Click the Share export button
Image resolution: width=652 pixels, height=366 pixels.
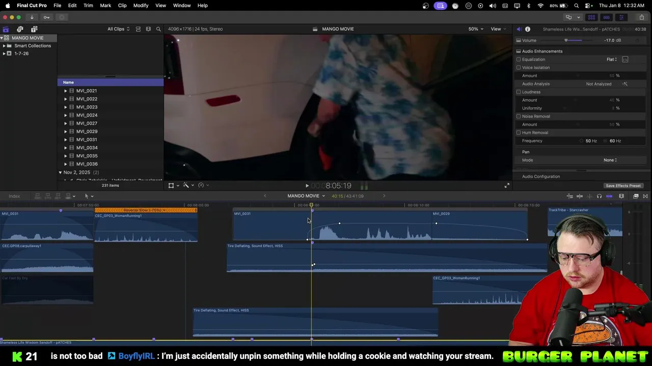642,17
